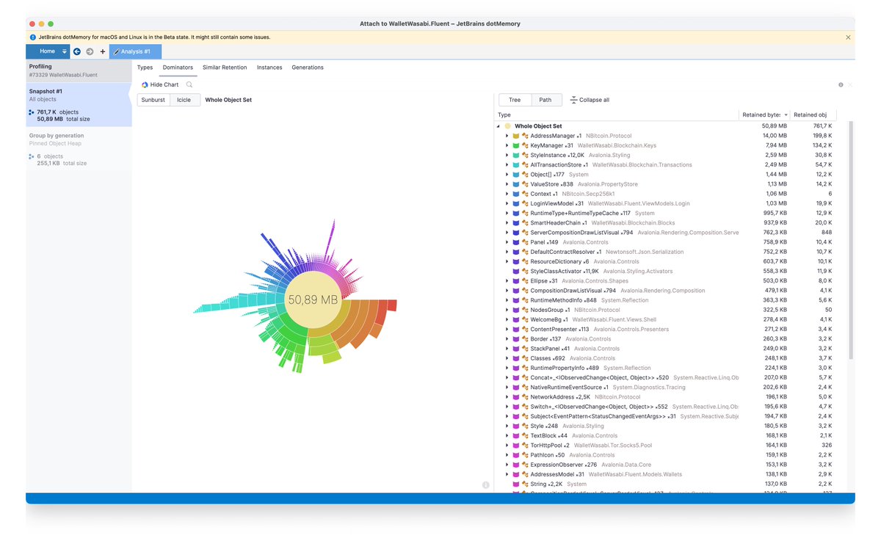
Task: Click the class icon of AddressManager row
Action: 526,137
